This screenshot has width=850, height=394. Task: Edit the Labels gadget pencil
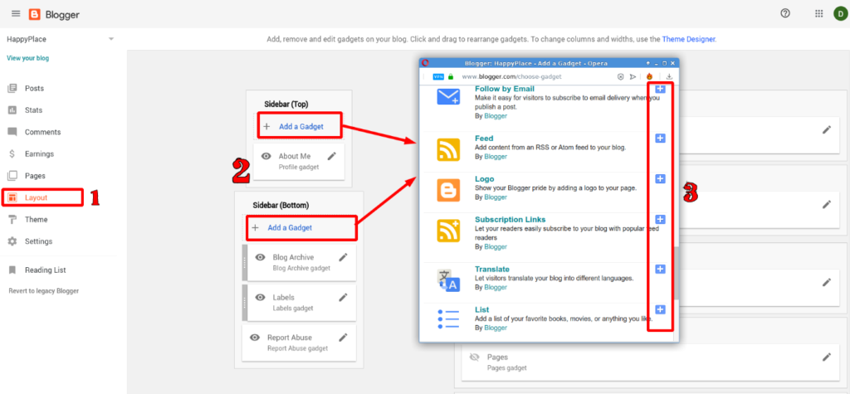point(343,297)
